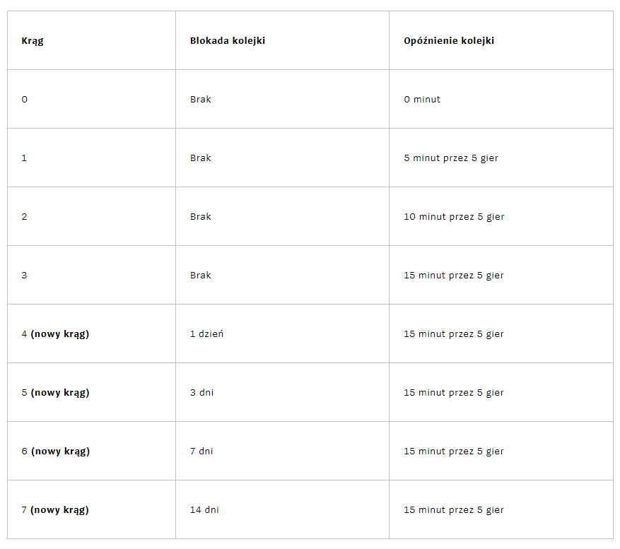Select the "4 (nowy krąg)" tier cell
Image resolution: width=620 pixels, height=549 pixels.
tap(55, 334)
